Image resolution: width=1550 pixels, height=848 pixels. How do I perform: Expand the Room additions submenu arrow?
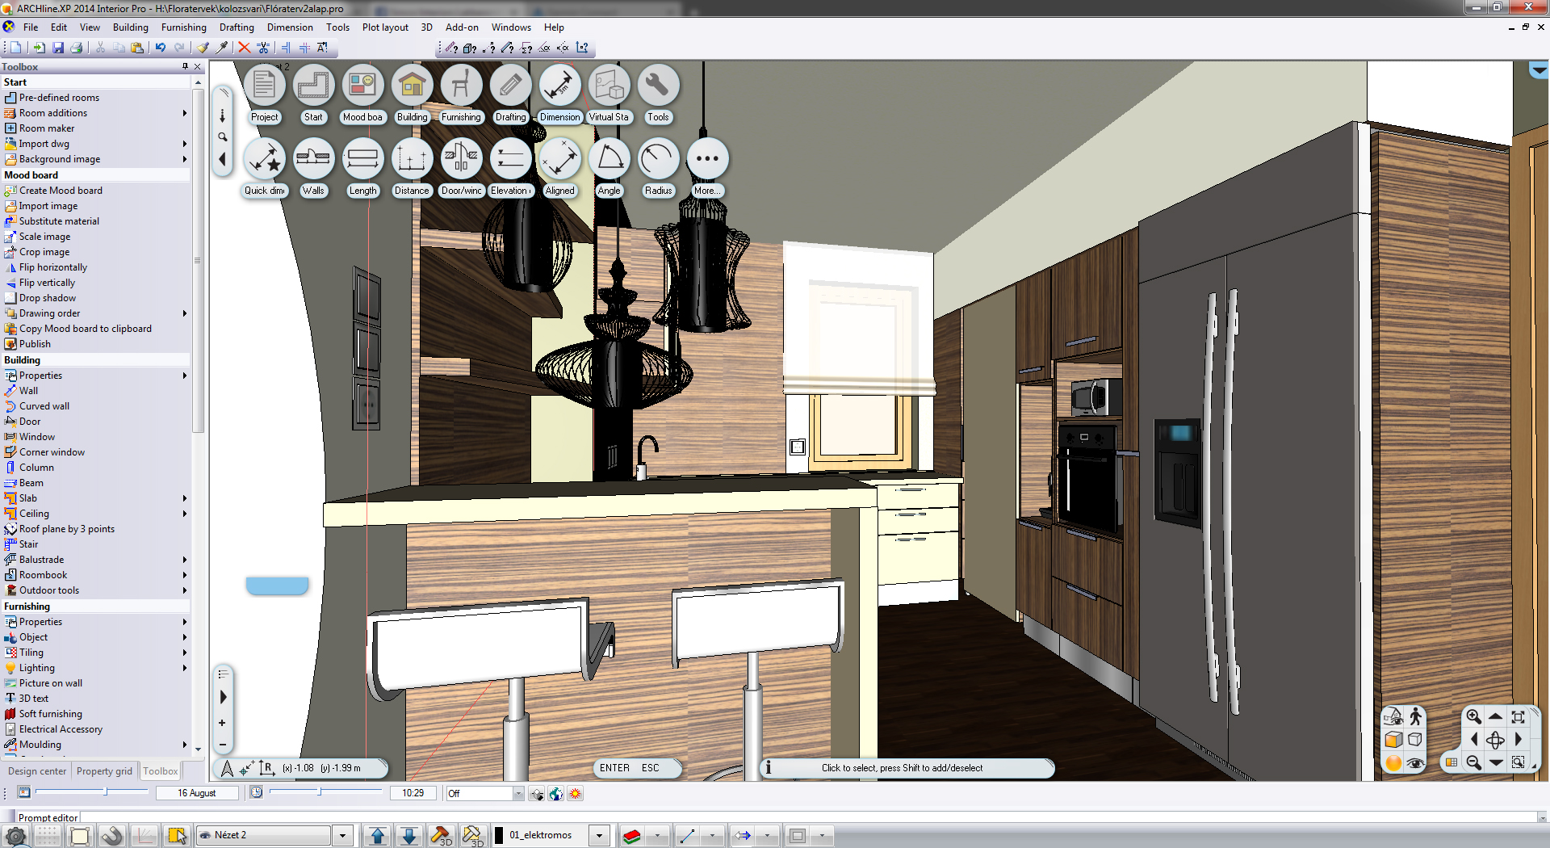tap(185, 113)
